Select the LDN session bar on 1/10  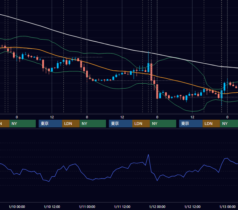[71, 124]
